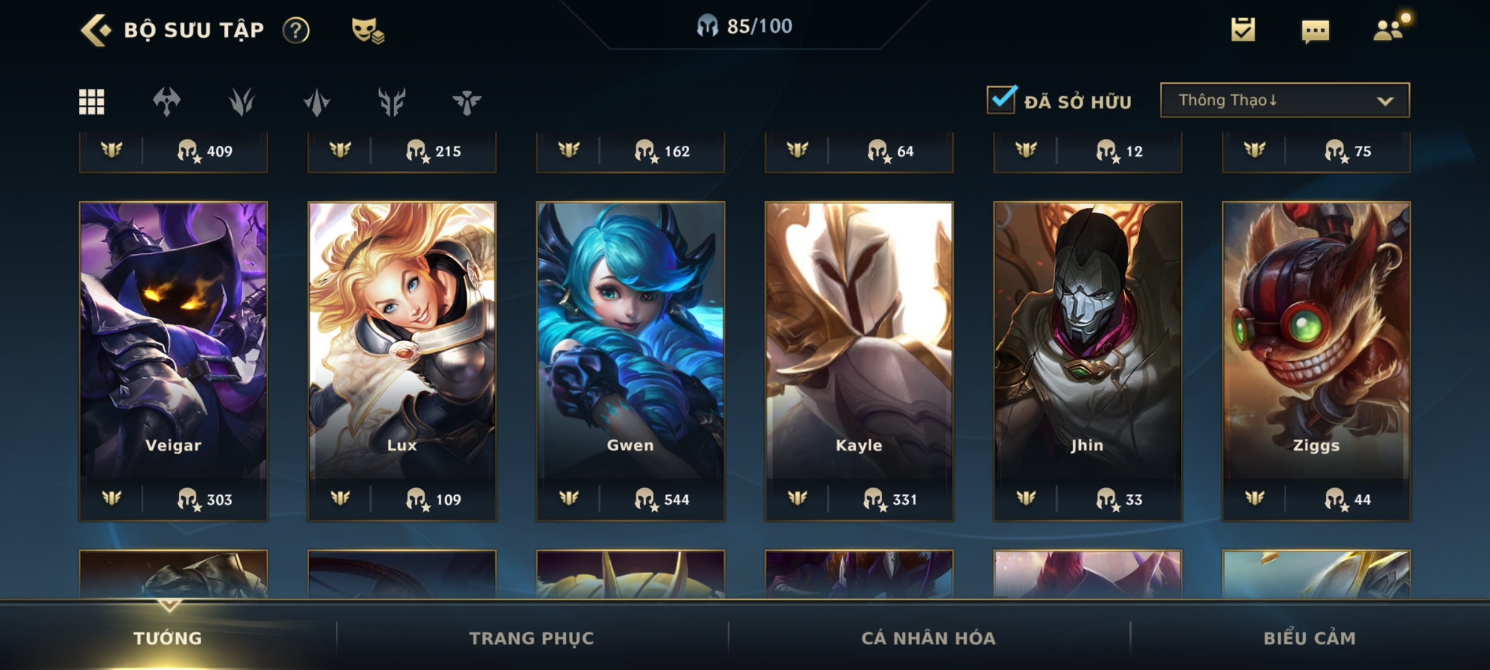1490x670 pixels.
Task: Switch to the Cá Nhân Hóa tab
Action: click(928, 638)
